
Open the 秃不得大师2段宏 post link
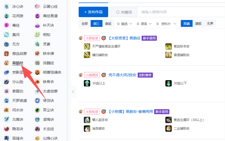122,75
